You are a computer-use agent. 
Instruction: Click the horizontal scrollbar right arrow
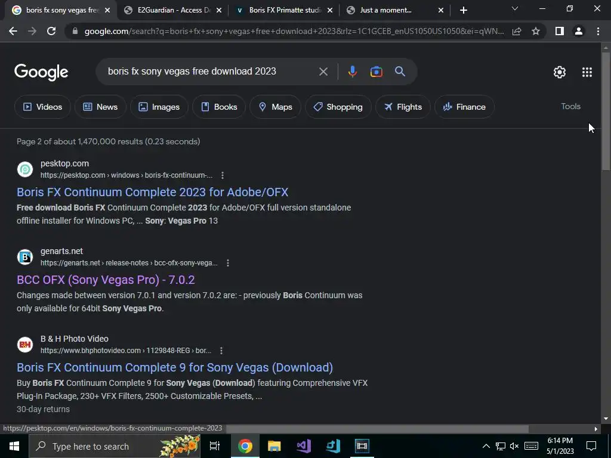(596, 429)
